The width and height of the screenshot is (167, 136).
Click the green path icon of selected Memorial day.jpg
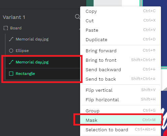[x=11, y=62]
